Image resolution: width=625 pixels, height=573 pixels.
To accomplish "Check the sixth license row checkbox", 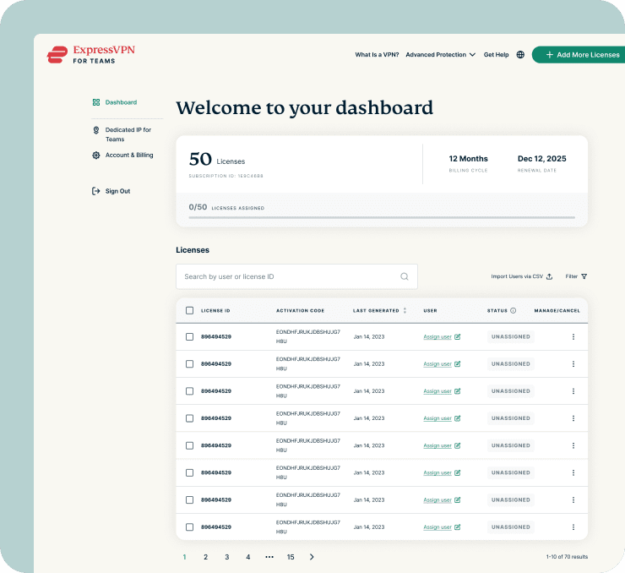I will tap(190, 473).
